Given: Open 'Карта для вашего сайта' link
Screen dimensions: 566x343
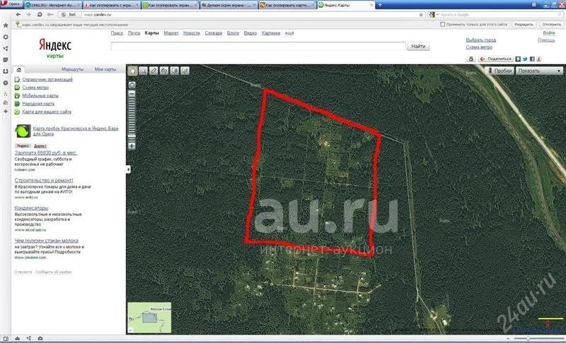Looking at the screenshot, I should [x=47, y=112].
